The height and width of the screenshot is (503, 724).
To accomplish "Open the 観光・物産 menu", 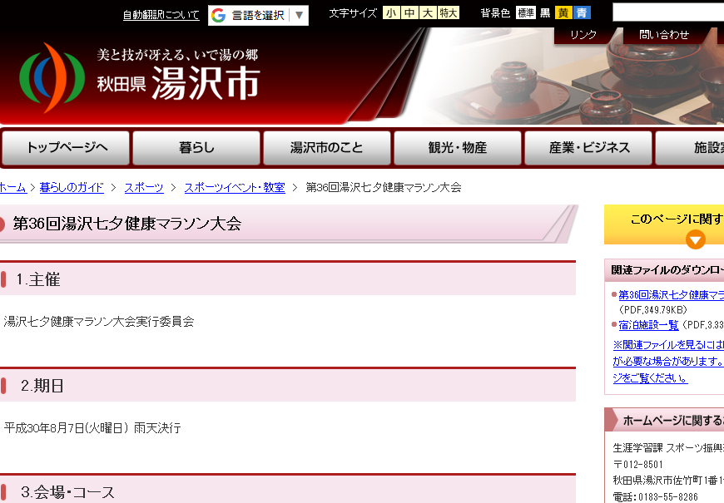I will click(458, 148).
